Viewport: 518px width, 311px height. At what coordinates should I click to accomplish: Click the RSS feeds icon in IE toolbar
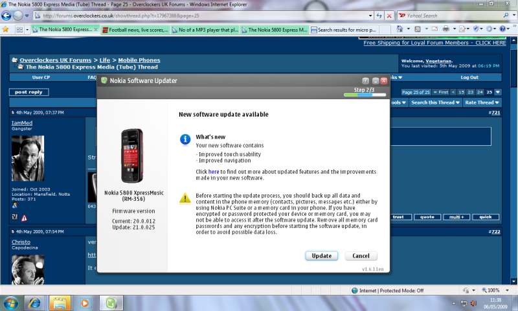pos(418,29)
